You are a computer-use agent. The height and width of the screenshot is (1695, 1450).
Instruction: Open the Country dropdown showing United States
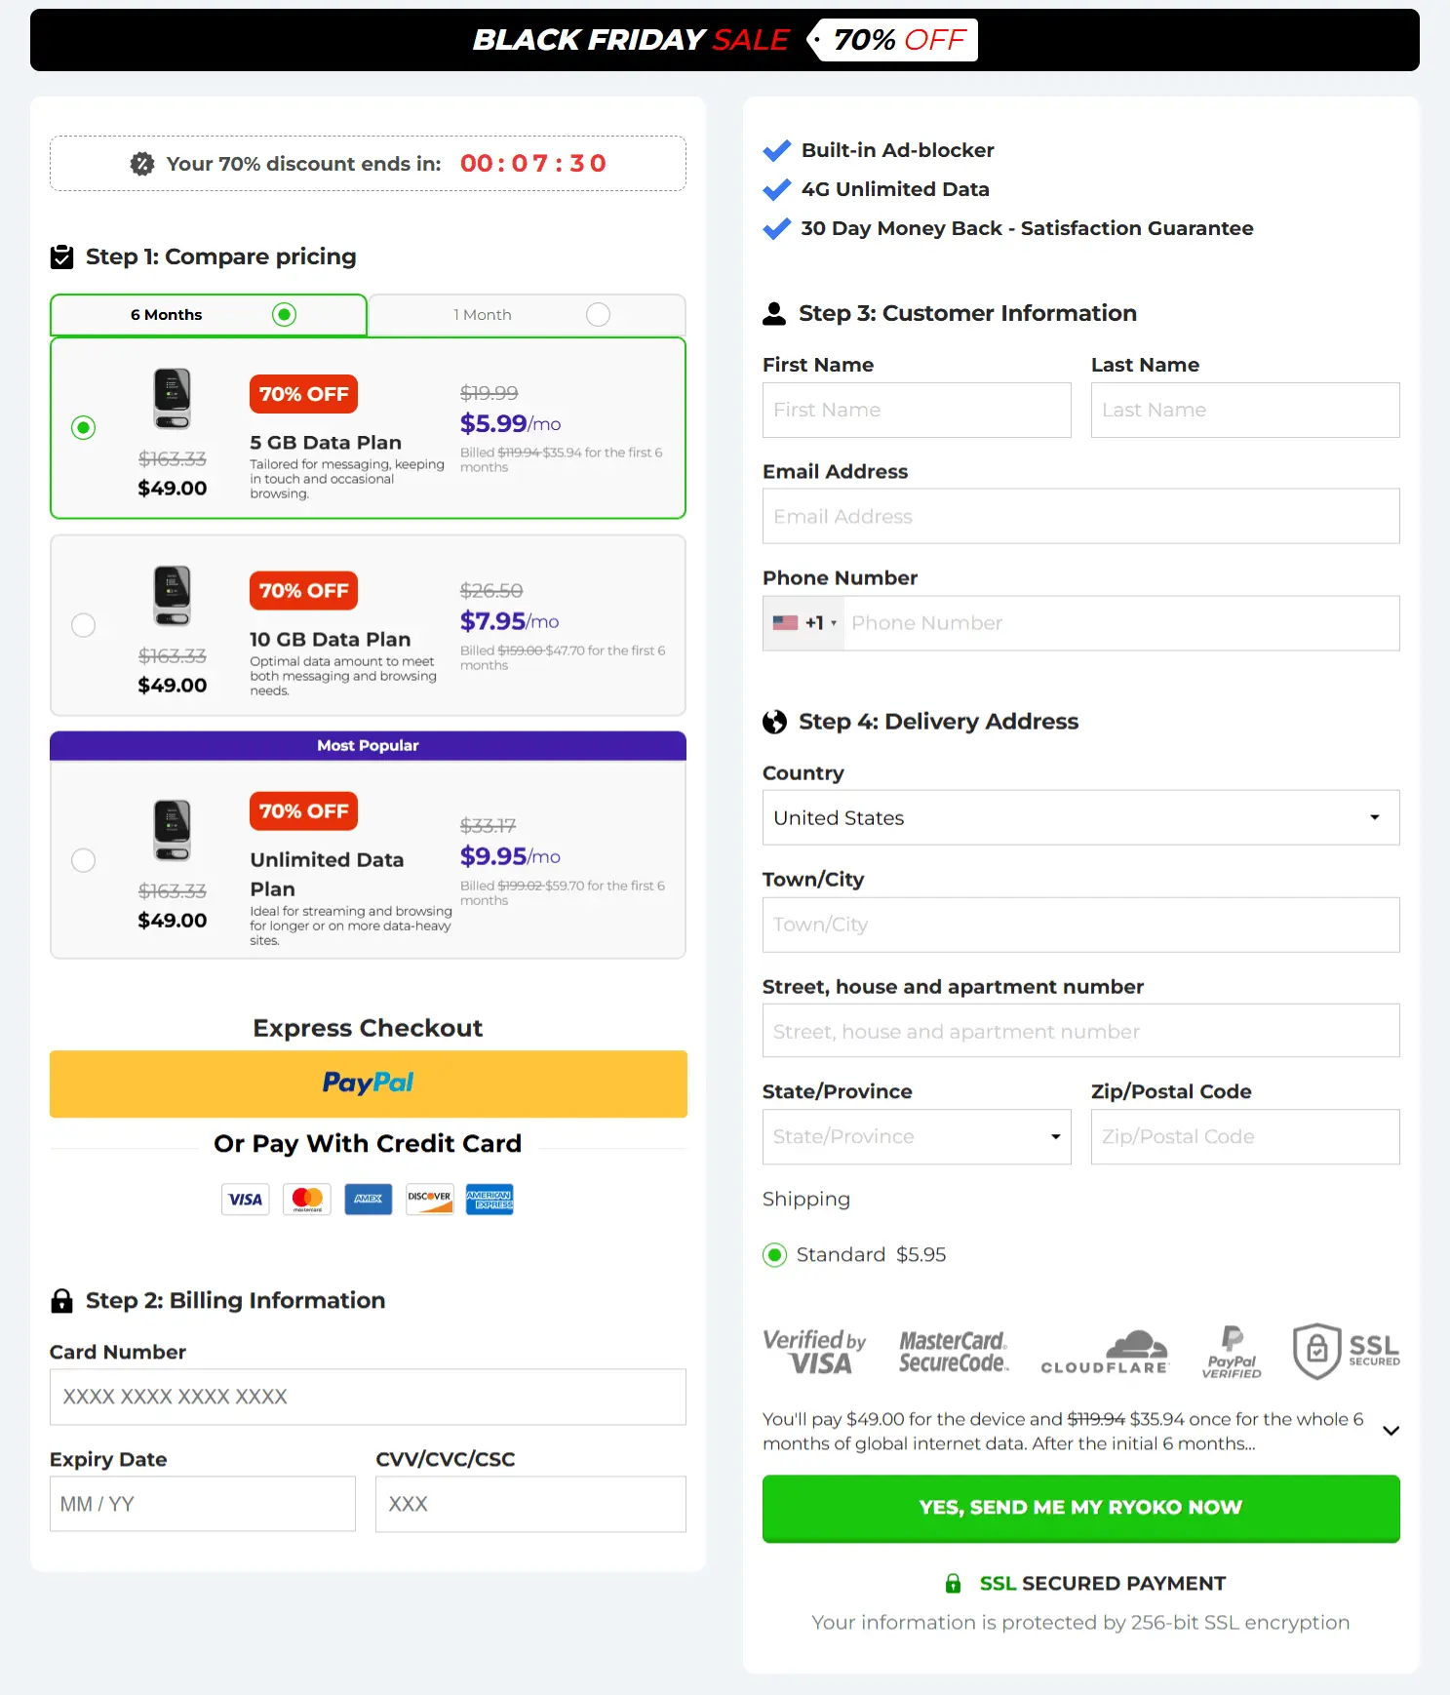(1080, 817)
